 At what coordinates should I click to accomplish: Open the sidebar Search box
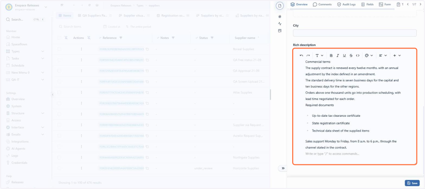[x=25, y=19]
